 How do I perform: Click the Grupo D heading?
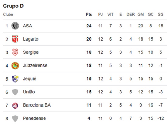(x=13, y=6)
